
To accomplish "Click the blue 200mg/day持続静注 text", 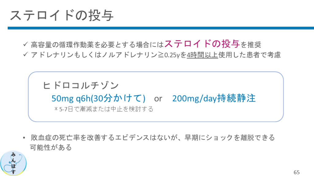I will coord(214,98).
